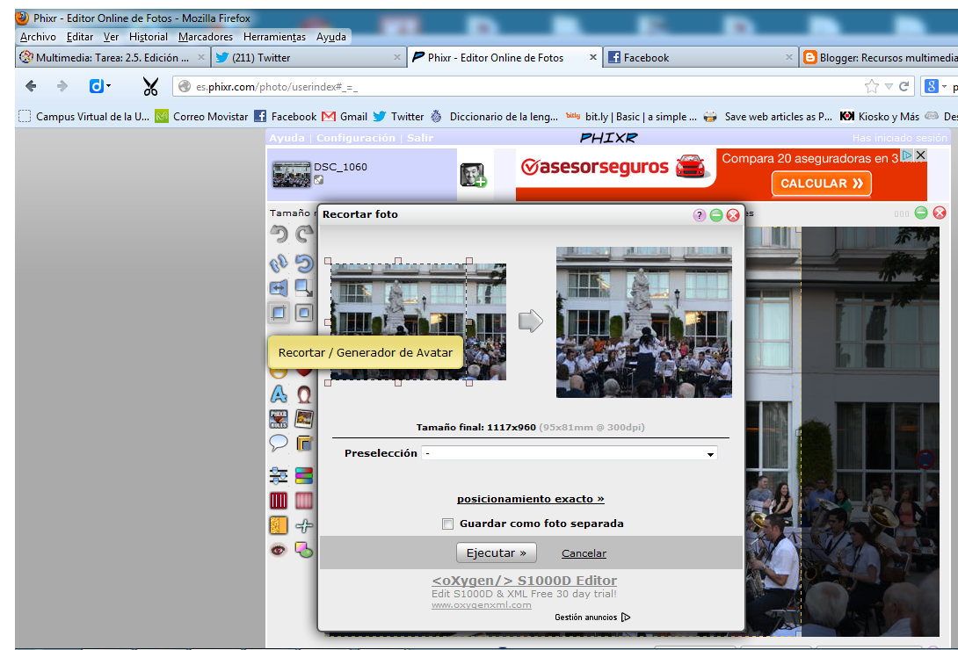Screen dimensions: 958x650
Task: Click the Undo arrow in Phixr toolbar
Action: (x=279, y=234)
